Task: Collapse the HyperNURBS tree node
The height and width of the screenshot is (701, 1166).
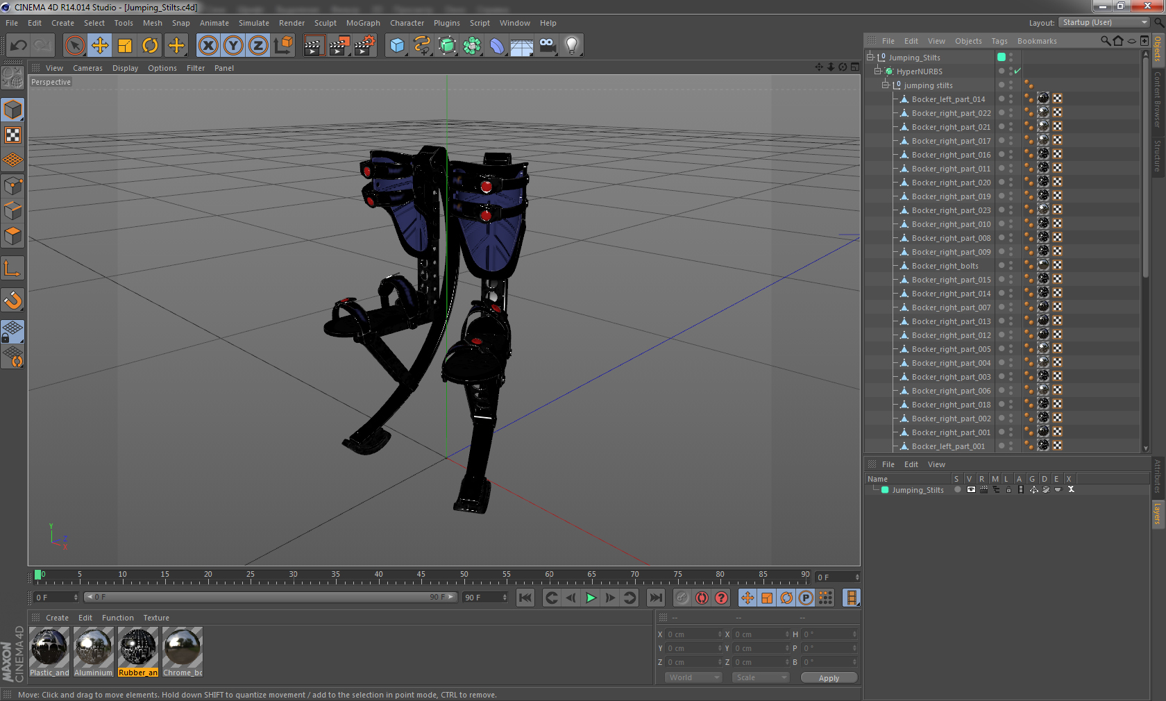Action: (877, 71)
